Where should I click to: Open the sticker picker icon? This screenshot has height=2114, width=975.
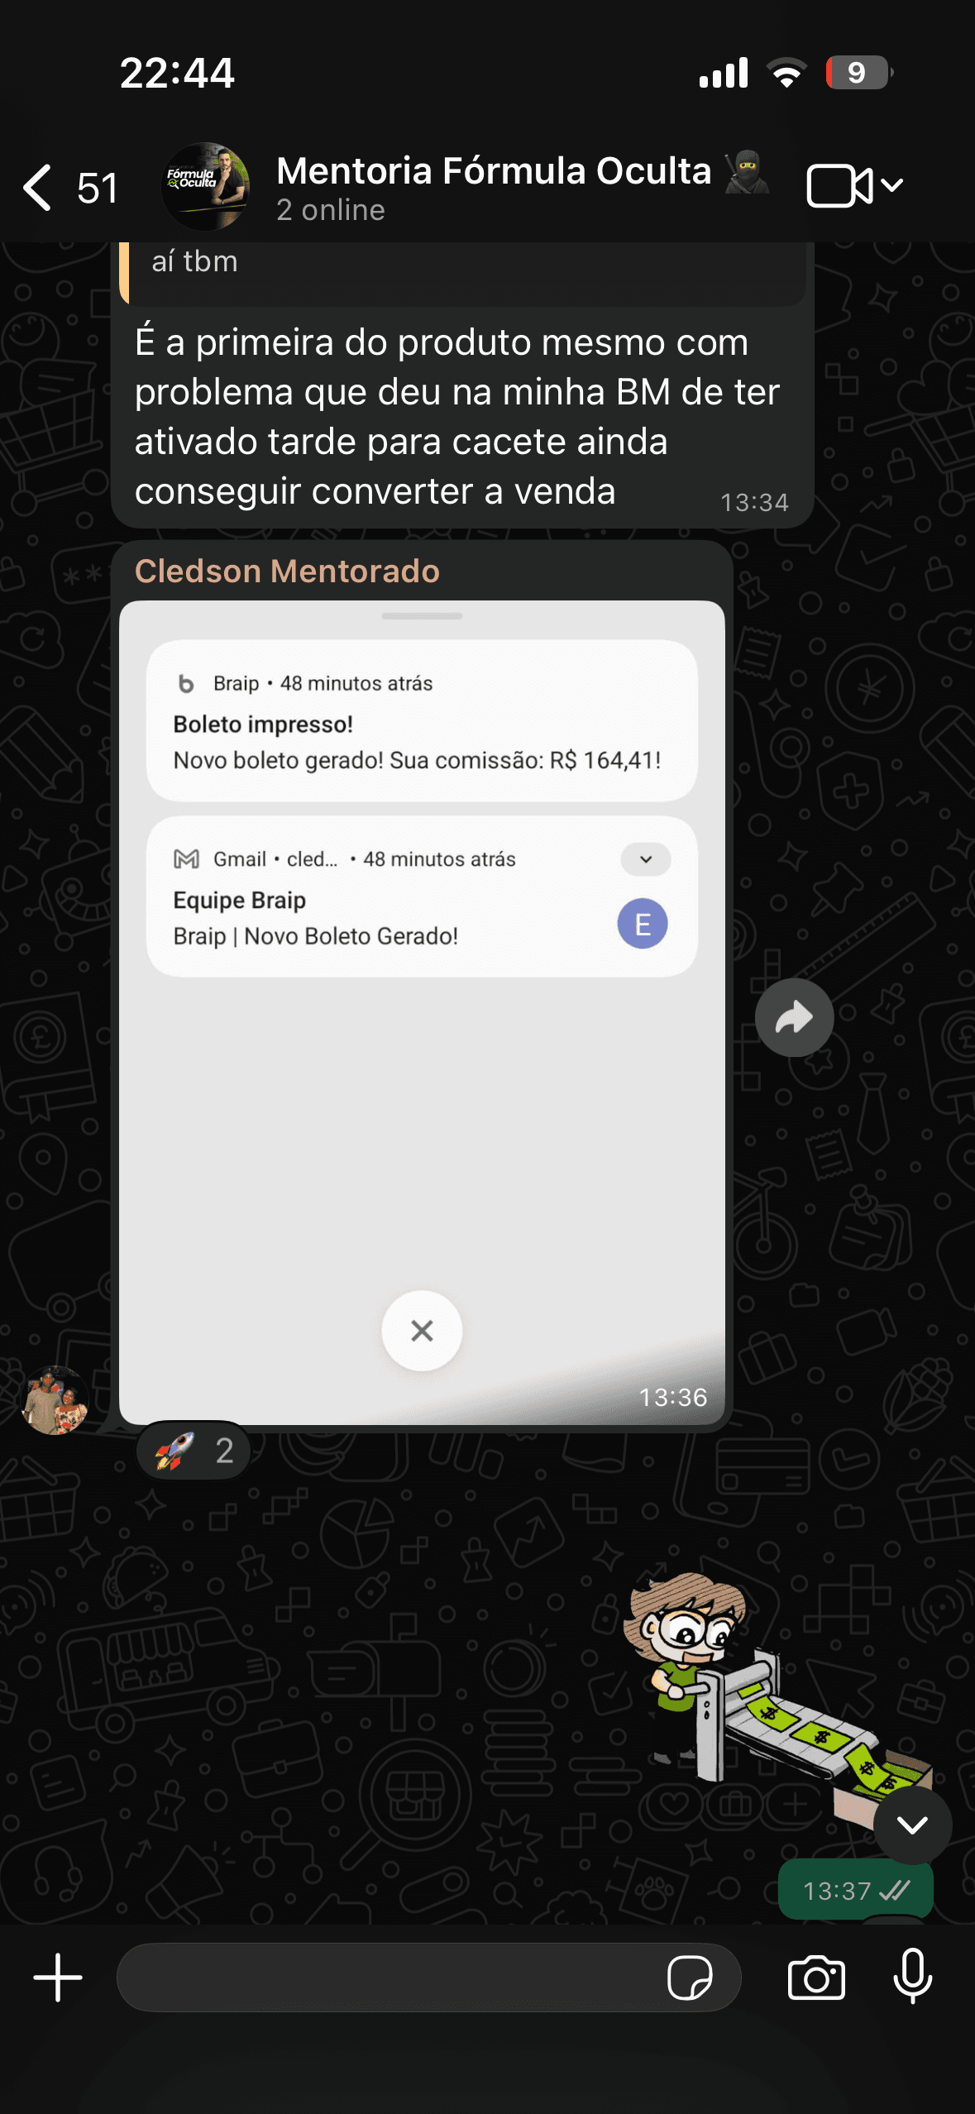pyautogui.click(x=690, y=1978)
